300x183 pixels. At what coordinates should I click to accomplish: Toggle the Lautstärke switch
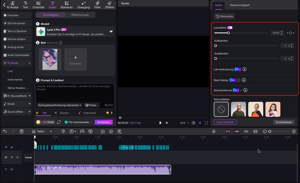coord(230,28)
